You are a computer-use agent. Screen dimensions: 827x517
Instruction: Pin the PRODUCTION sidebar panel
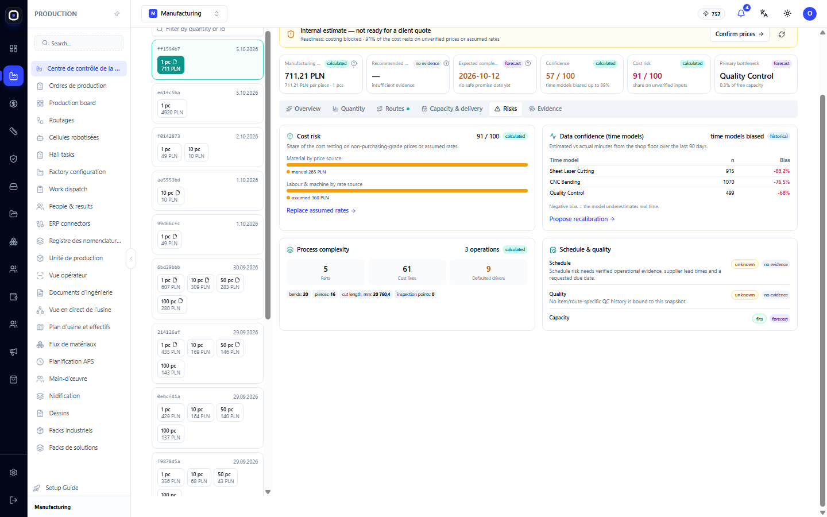[117, 14]
